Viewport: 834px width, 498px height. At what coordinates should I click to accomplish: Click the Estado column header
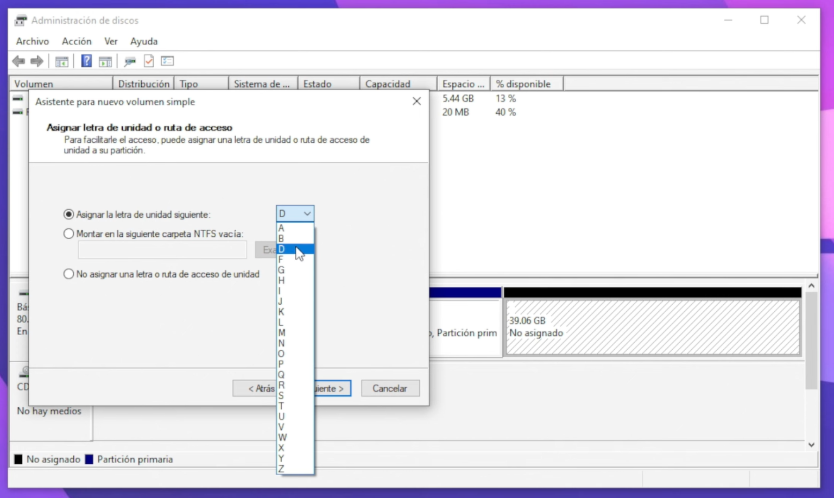328,84
